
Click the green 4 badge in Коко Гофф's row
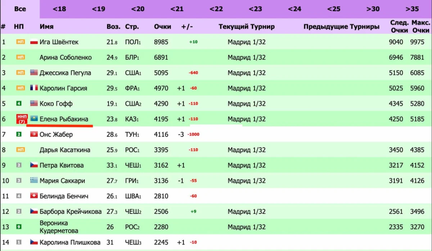19,104
